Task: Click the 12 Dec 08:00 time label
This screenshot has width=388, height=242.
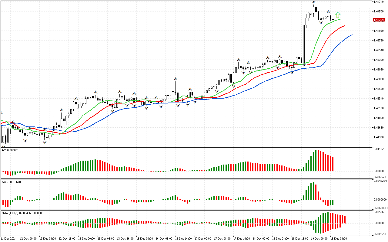Action: (x=48, y=239)
